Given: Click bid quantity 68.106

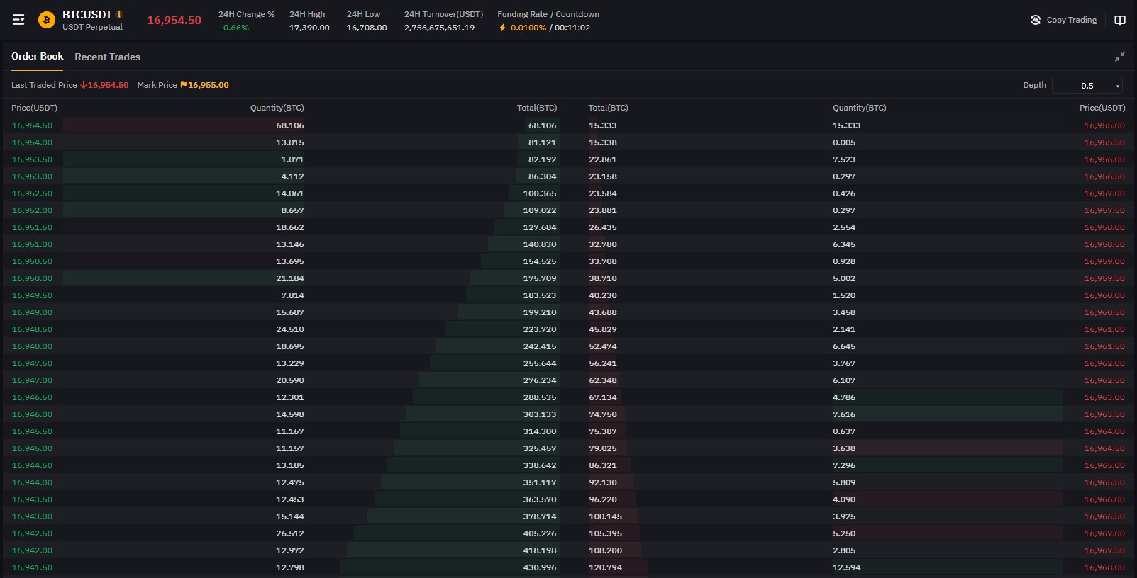Looking at the screenshot, I should pyautogui.click(x=290, y=125).
